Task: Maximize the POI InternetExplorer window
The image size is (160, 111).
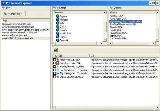Action: 153,3
